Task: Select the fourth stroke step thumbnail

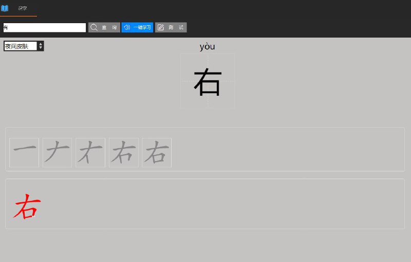Action: [124, 152]
